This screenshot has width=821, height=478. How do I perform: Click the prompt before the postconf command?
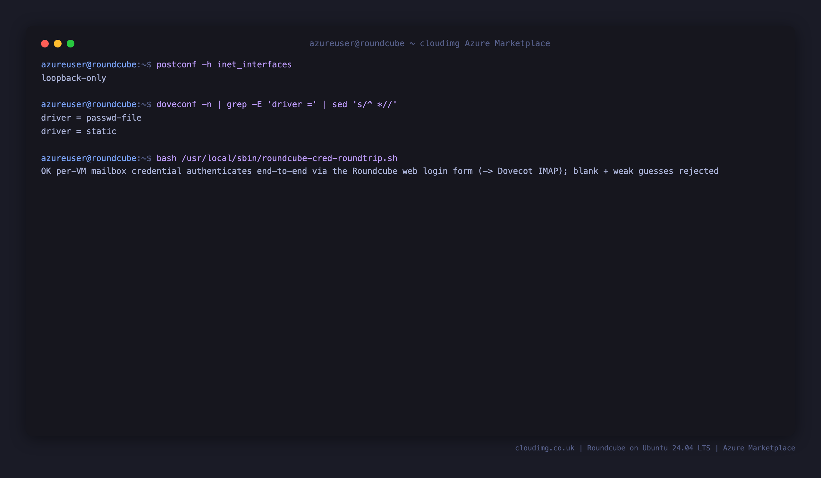pos(96,65)
